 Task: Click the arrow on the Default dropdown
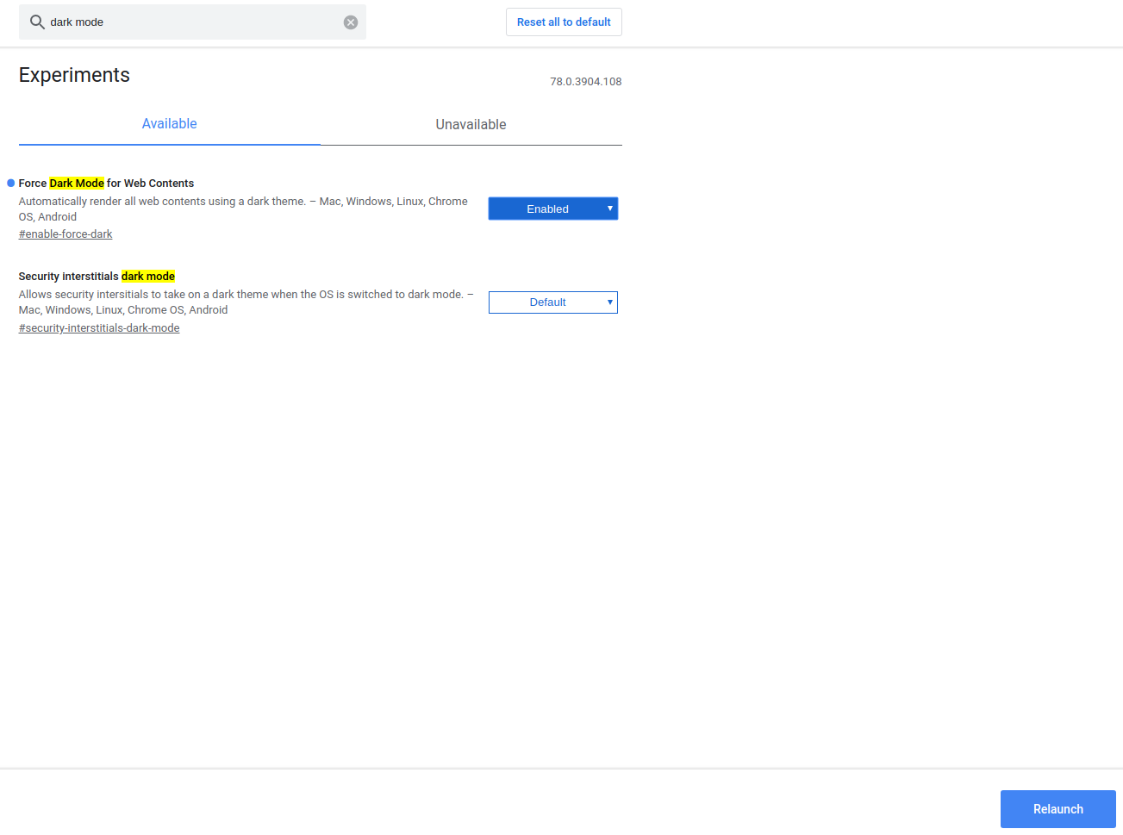(x=609, y=302)
